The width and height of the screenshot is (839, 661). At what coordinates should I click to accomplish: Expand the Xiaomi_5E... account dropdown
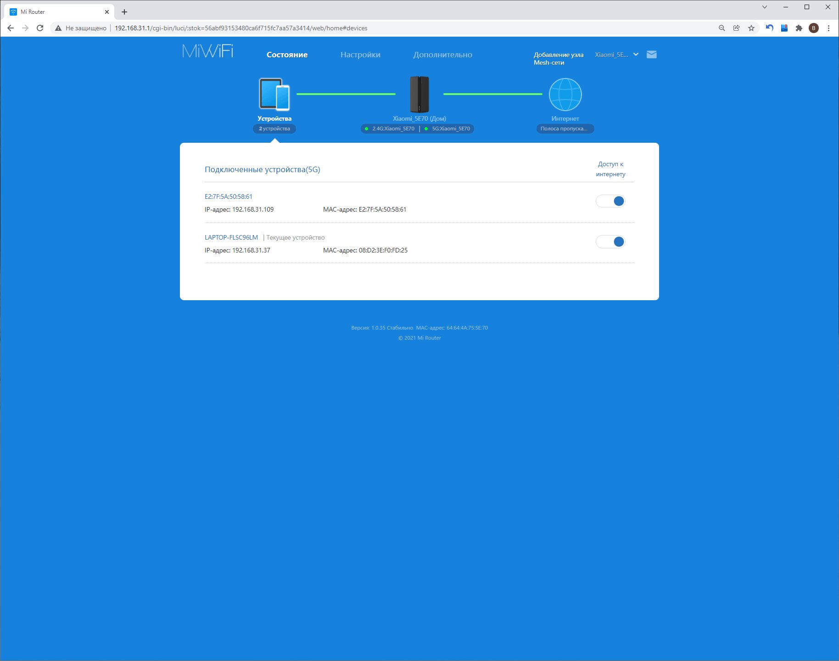point(616,55)
